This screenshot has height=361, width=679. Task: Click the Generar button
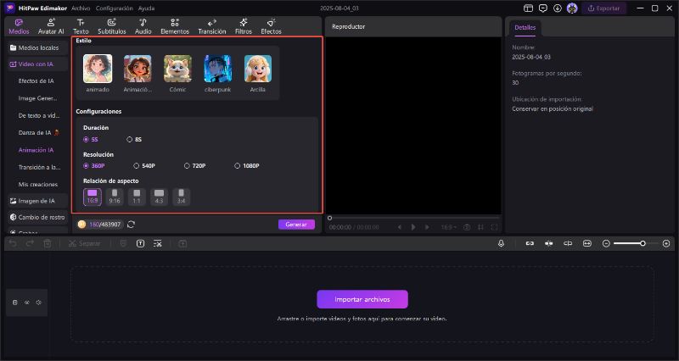(x=296, y=225)
